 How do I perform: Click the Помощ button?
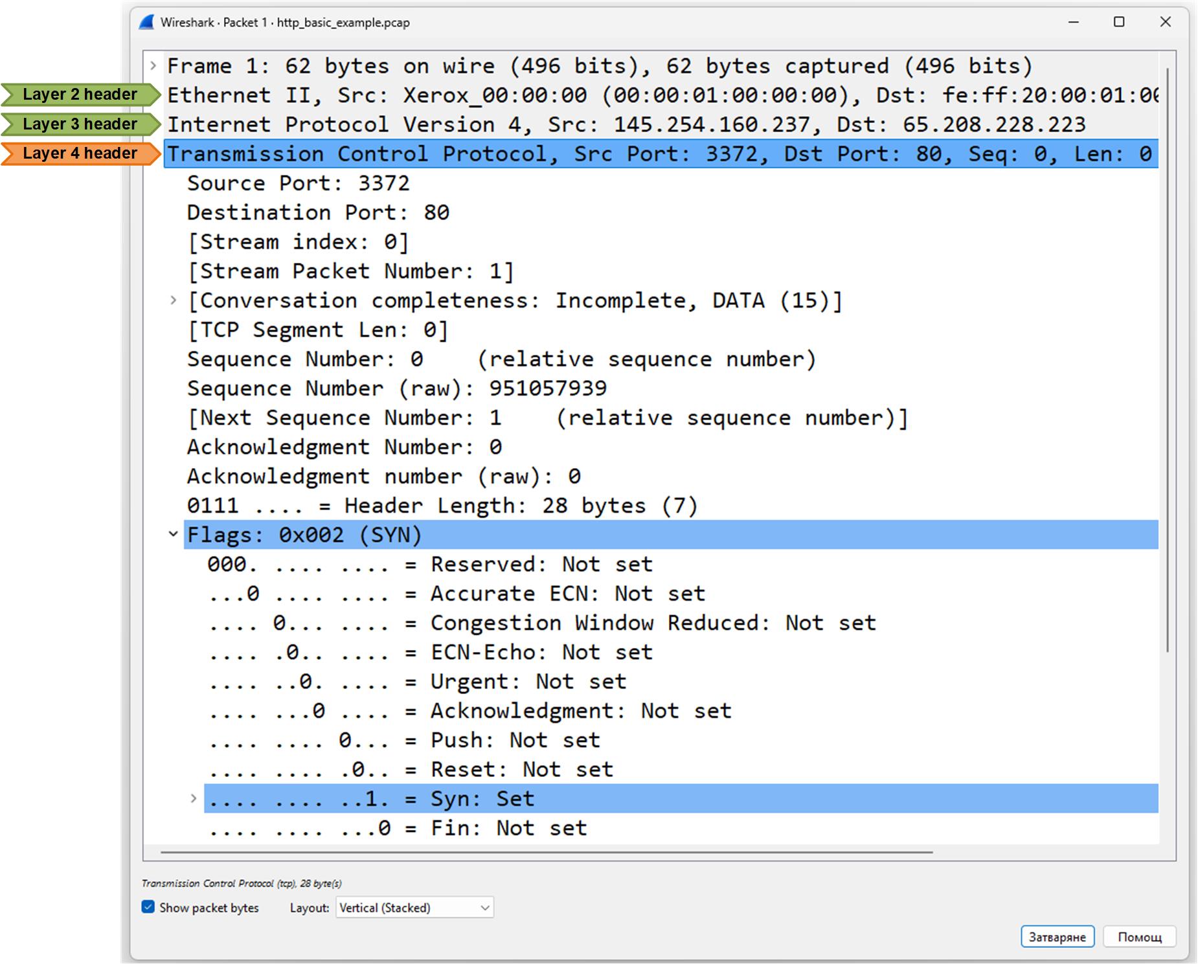(x=1139, y=937)
